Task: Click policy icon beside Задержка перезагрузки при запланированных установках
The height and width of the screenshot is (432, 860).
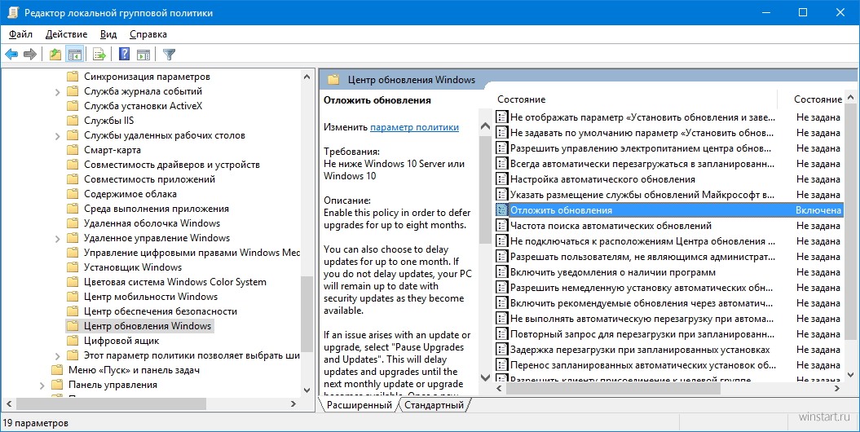Action: click(x=501, y=349)
